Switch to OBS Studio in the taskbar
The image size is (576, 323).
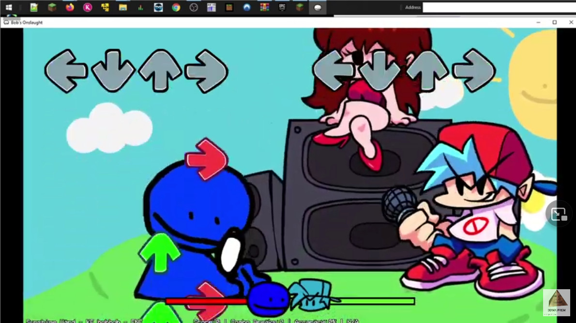[194, 7]
